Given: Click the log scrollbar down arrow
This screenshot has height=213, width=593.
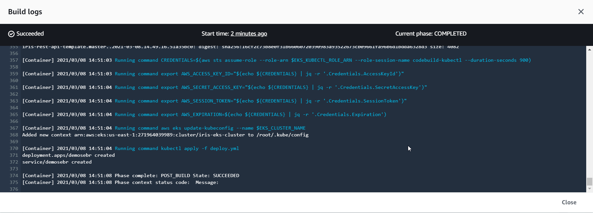Looking at the screenshot, I should tap(589, 189).
